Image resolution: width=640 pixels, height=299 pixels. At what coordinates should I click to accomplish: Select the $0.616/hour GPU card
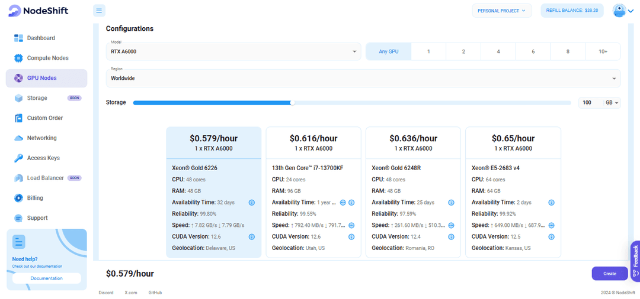313,192
